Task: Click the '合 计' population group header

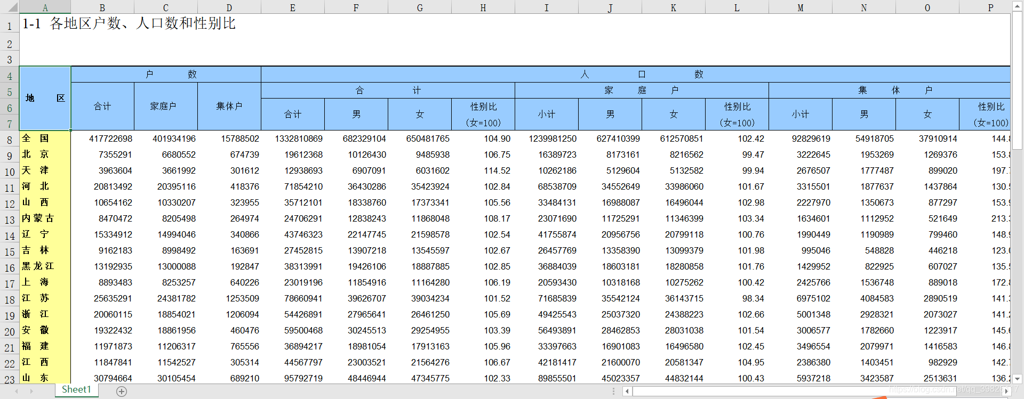Action: [388, 91]
